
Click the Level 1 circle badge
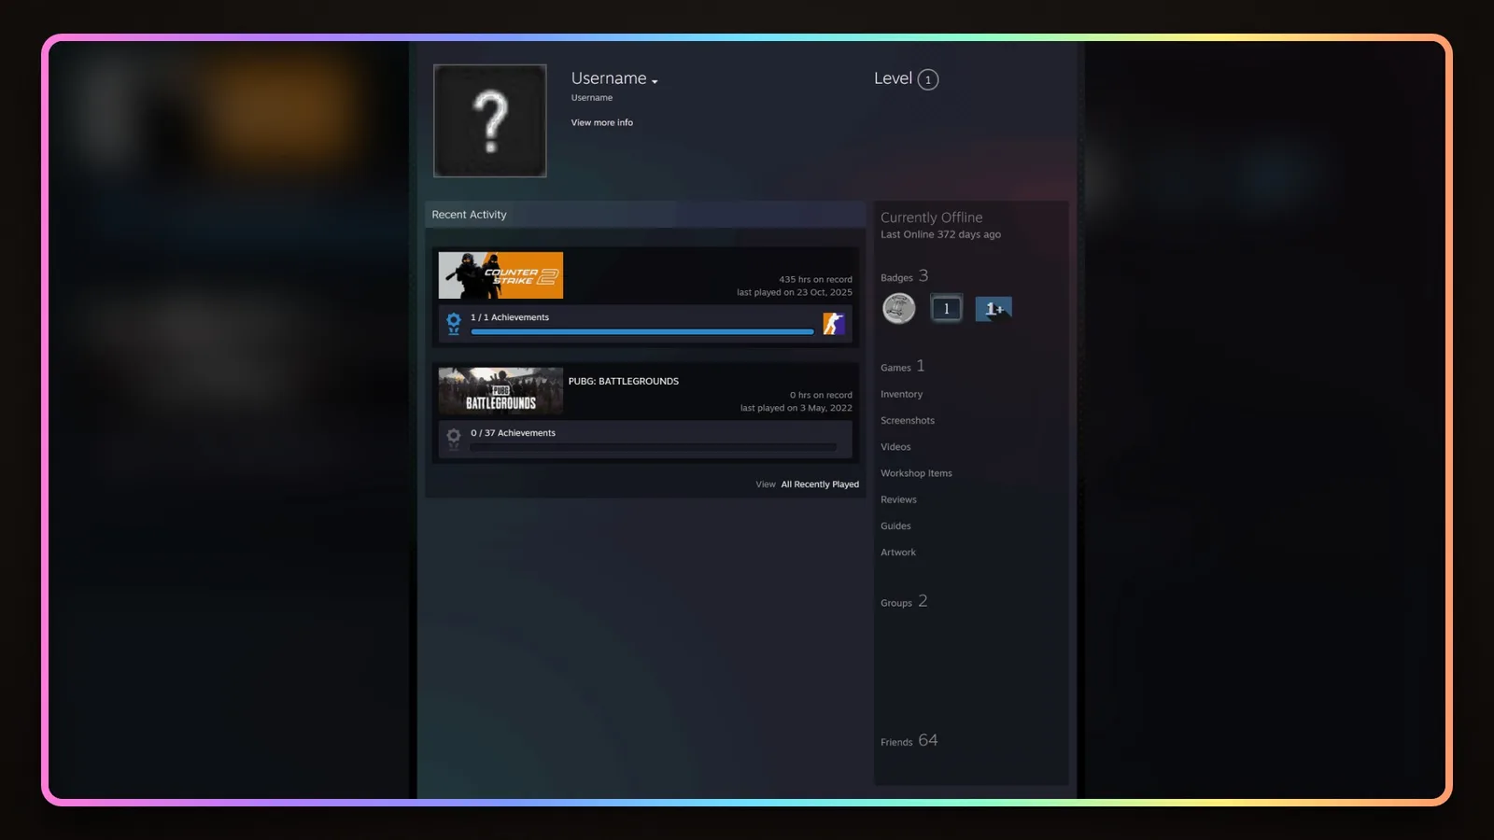(927, 79)
